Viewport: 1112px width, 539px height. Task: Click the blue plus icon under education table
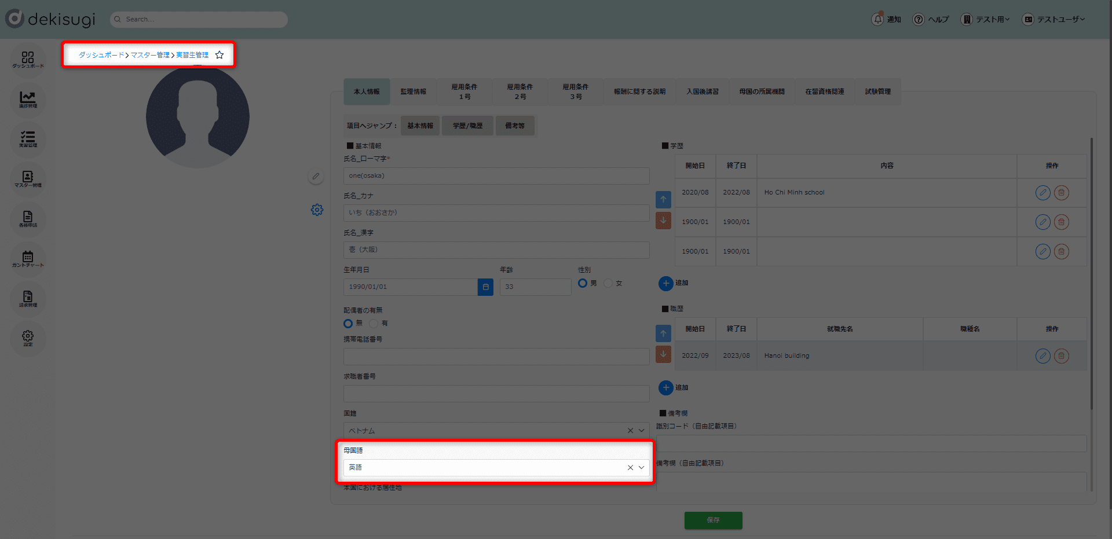click(x=666, y=283)
